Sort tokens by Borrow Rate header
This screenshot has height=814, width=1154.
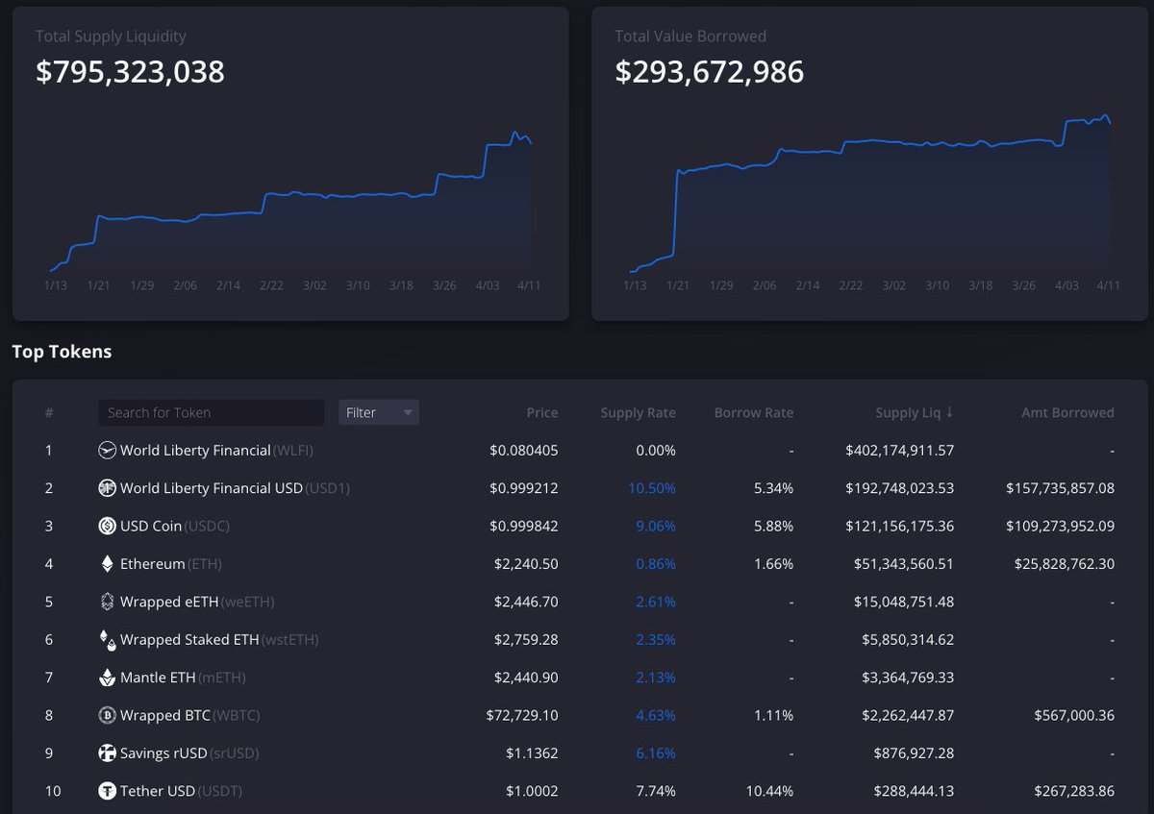pos(753,412)
